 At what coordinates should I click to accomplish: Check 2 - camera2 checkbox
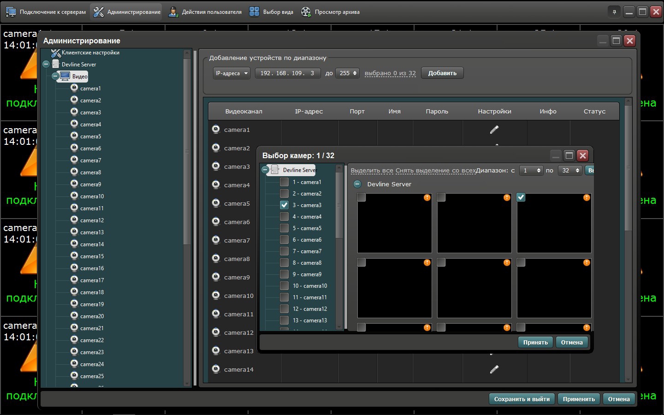[285, 194]
